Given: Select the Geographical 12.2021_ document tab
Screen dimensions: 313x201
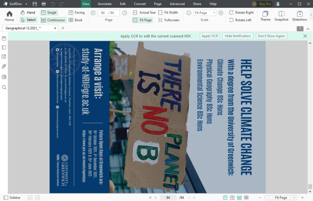Looking at the screenshot, I should pos(30,28).
